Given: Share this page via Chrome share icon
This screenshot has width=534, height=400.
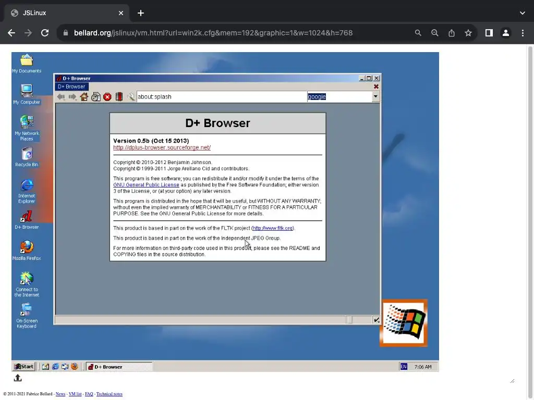Looking at the screenshot, I should [451, 33].
